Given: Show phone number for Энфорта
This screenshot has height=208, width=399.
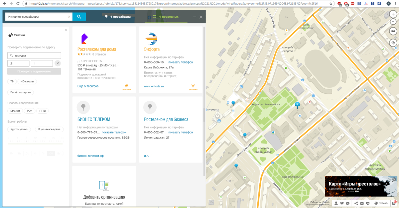Looking at the screenshot, I should (x=181, y=62).
